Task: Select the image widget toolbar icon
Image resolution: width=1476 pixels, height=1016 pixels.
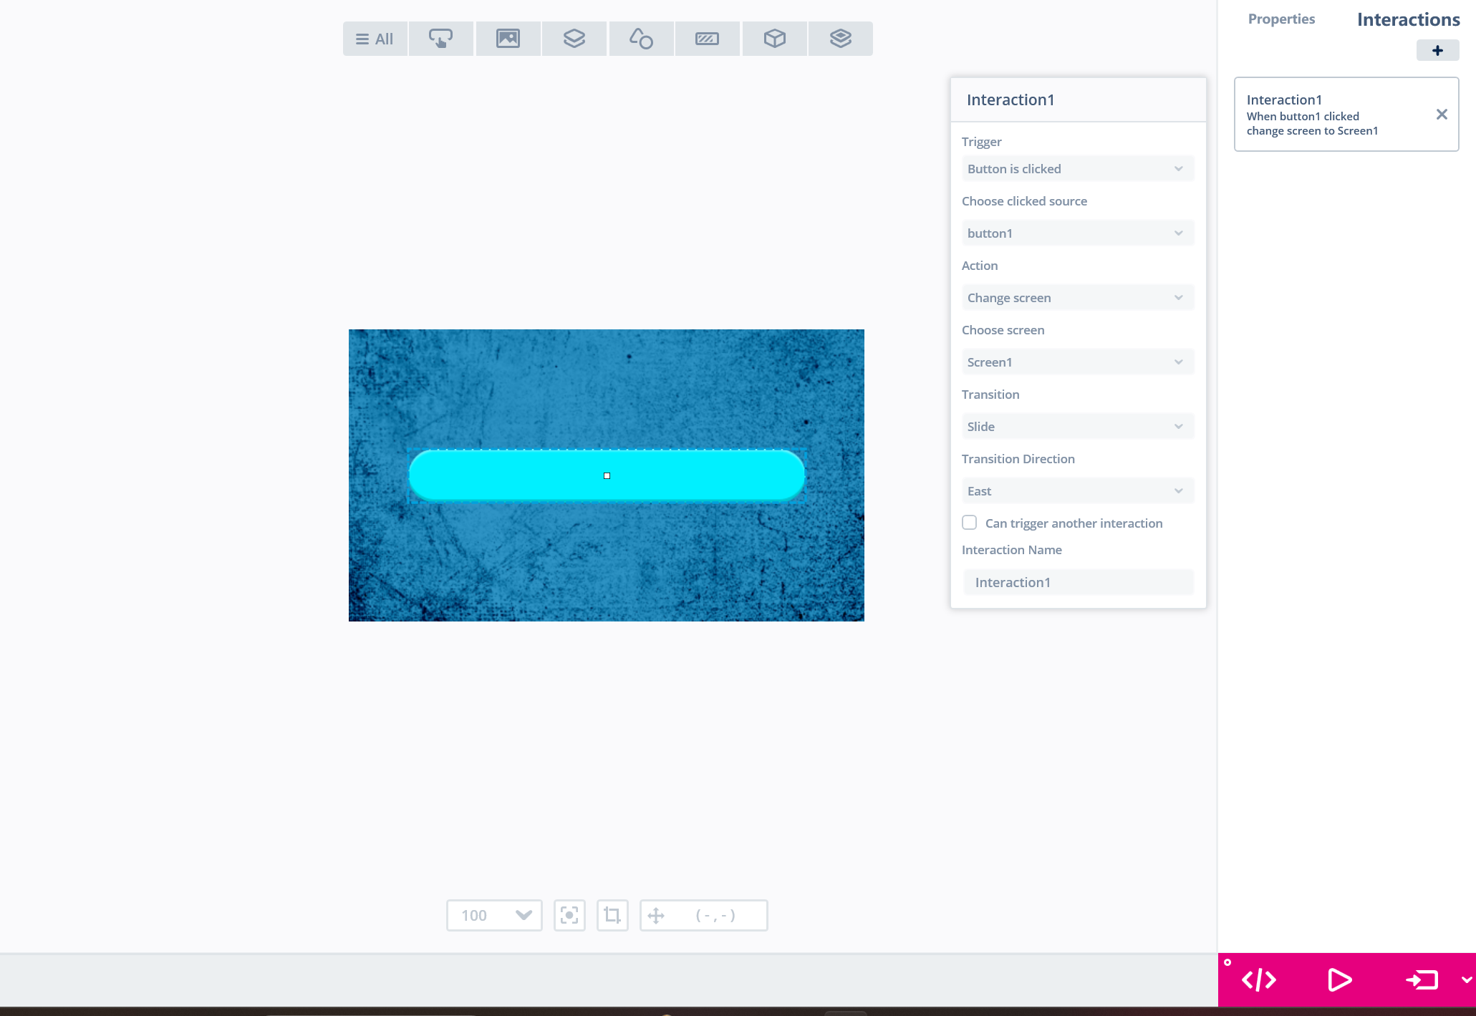Action: coord(508,39)
